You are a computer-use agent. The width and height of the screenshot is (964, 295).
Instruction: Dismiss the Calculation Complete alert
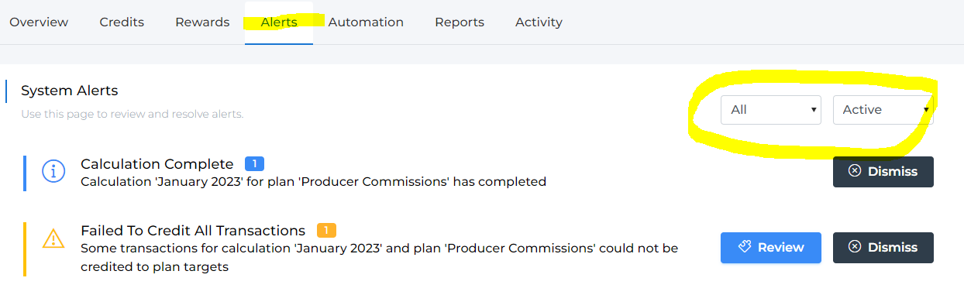(x=883, y=172)
